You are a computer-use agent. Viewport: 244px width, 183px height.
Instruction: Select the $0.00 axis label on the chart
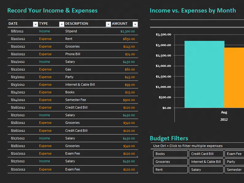[x=167, y=108]
